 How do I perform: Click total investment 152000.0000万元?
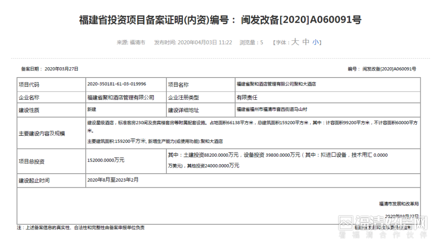coord(106,160)
